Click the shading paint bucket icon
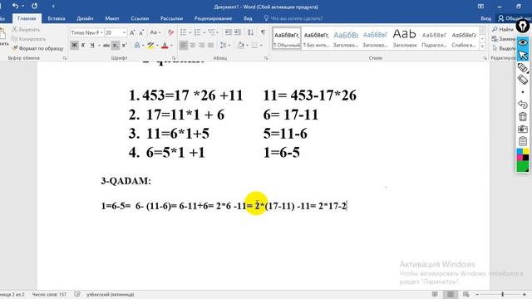This screenshot has width=532, height=299. (x=240, y=45)
